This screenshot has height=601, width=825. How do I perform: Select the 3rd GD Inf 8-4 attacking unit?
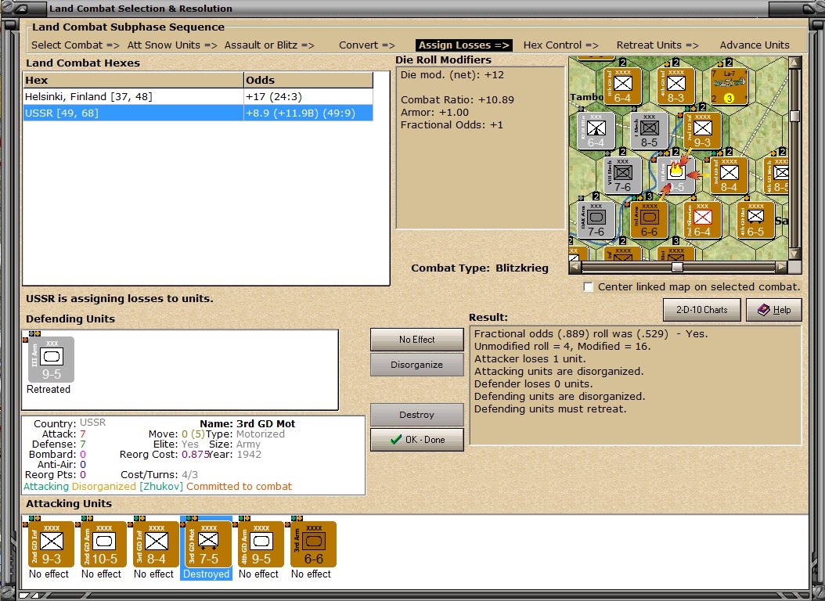point(156,544)
